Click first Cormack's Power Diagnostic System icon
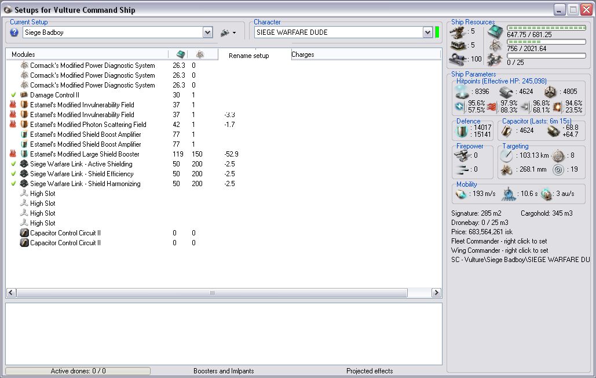 click(x=24, y=65)
